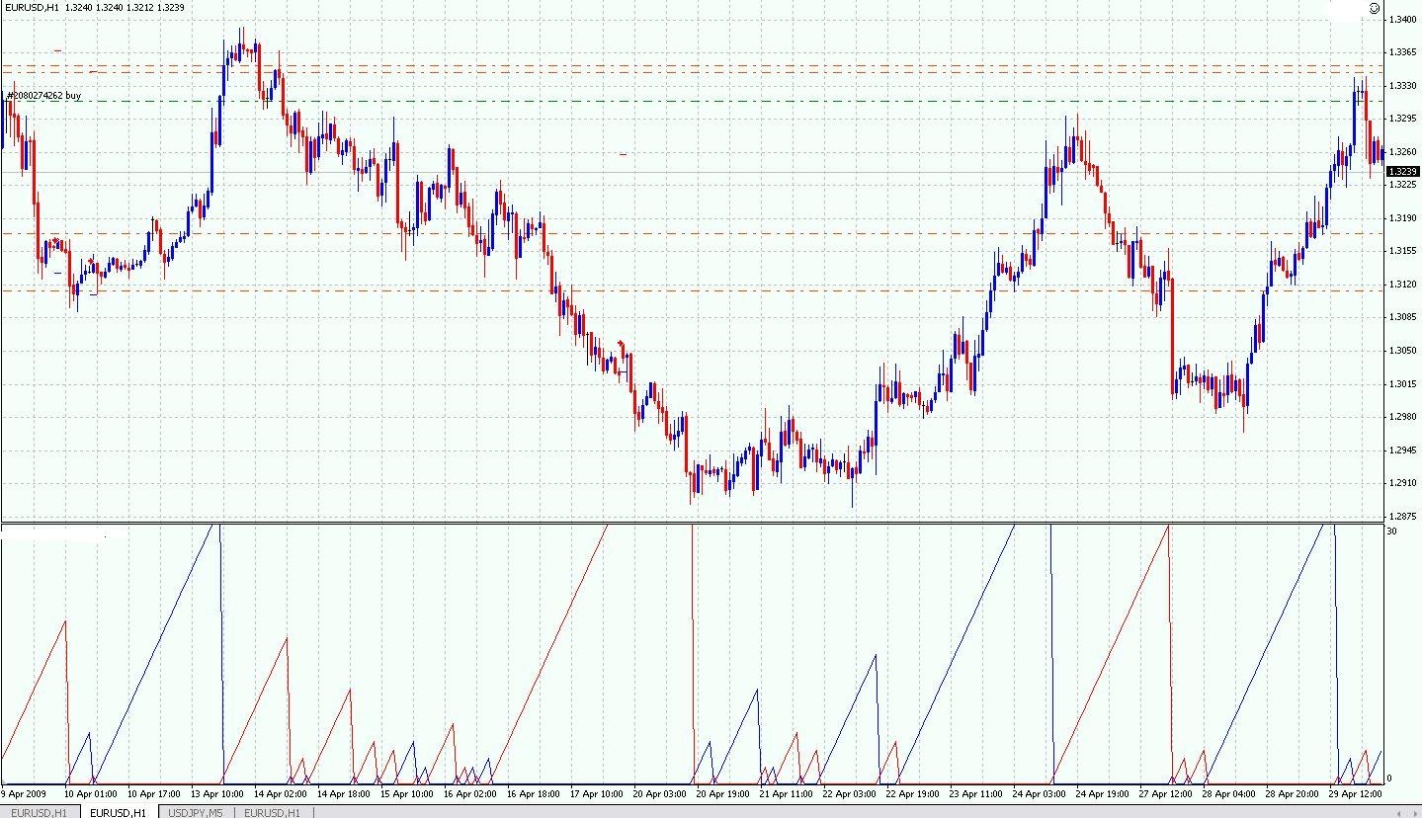Click the 1.3120 price axis label
The height and width of the screenshot is (818, 1422).
pyautogui.click(x=1403, y=284)
